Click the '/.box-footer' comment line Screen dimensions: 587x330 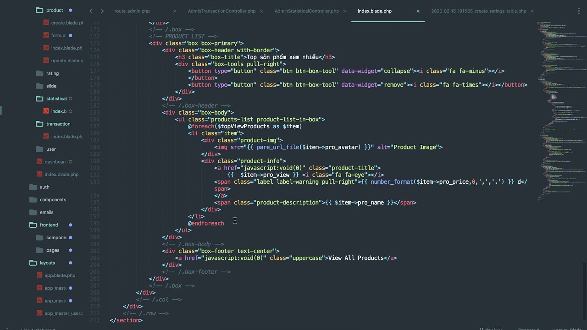(x=196, y=272)
